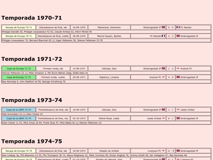
Task: Click the Norwegian flag in the 29-09-1971 match row
Action: [x=178, y=77]
